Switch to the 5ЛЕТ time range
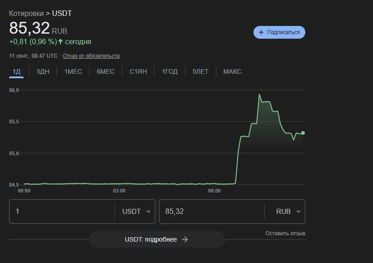373x263 pixels. click(x=200, y=72)
